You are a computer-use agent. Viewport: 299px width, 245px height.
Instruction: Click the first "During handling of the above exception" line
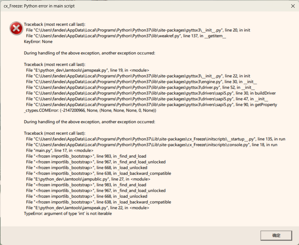pyautogui.click(x=89, y=53)
